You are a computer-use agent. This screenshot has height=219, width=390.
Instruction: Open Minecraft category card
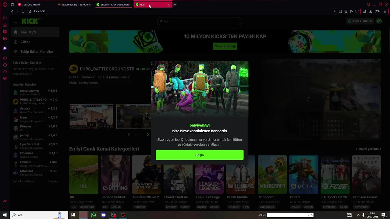tap(272, 175)
